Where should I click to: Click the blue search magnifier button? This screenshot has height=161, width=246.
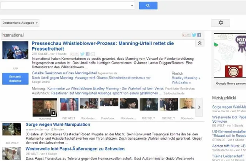click(148, 6)
